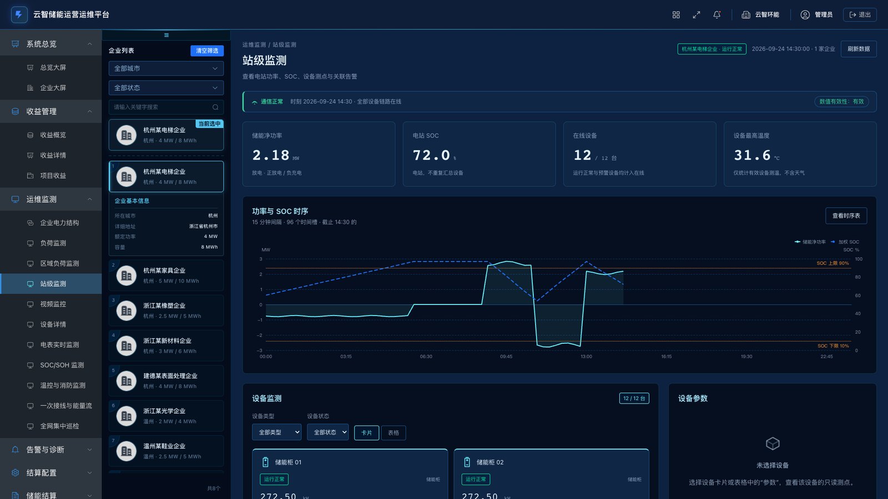Toggle fullscreen via expand arrows icon
This screenshot has width=888, height=499.
click(697, 15)
